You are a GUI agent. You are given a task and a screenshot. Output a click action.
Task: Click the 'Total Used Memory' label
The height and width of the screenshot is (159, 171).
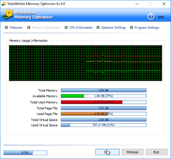click(x=44, y=103)
